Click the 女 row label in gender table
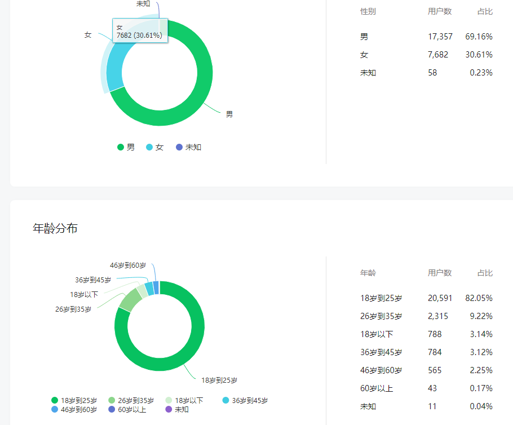This screenshot has width=513, height=425. click(364, 55)
